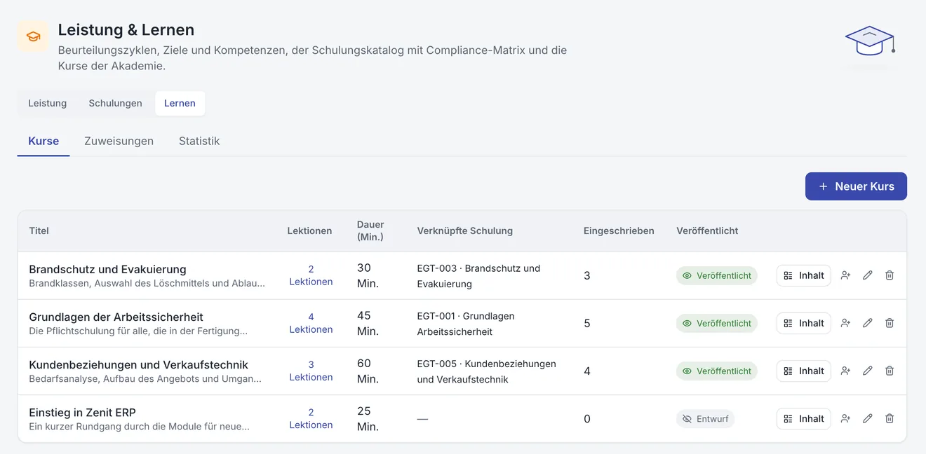The image size is (926, 454).
Task: Toggle Veröffentlicht status of Kundenbeziehungen course
Action: [717, 371]
